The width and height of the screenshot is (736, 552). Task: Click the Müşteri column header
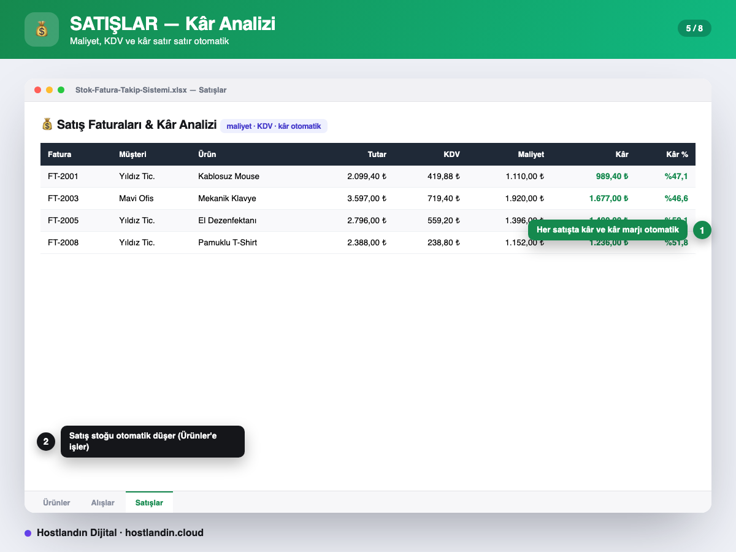132,155
